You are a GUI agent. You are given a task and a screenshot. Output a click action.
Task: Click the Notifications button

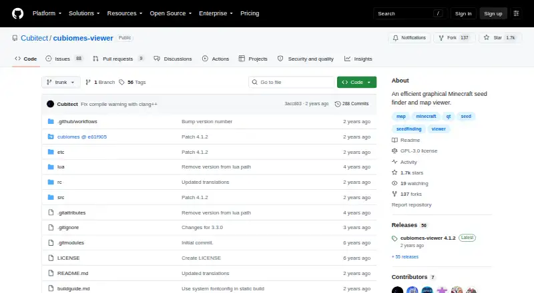click(409, 38)
